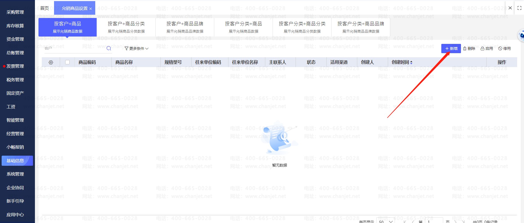Go to 企业协同 in the sidebar
Image resolution: width=524 pixels, height=223 pixels.
15,188
